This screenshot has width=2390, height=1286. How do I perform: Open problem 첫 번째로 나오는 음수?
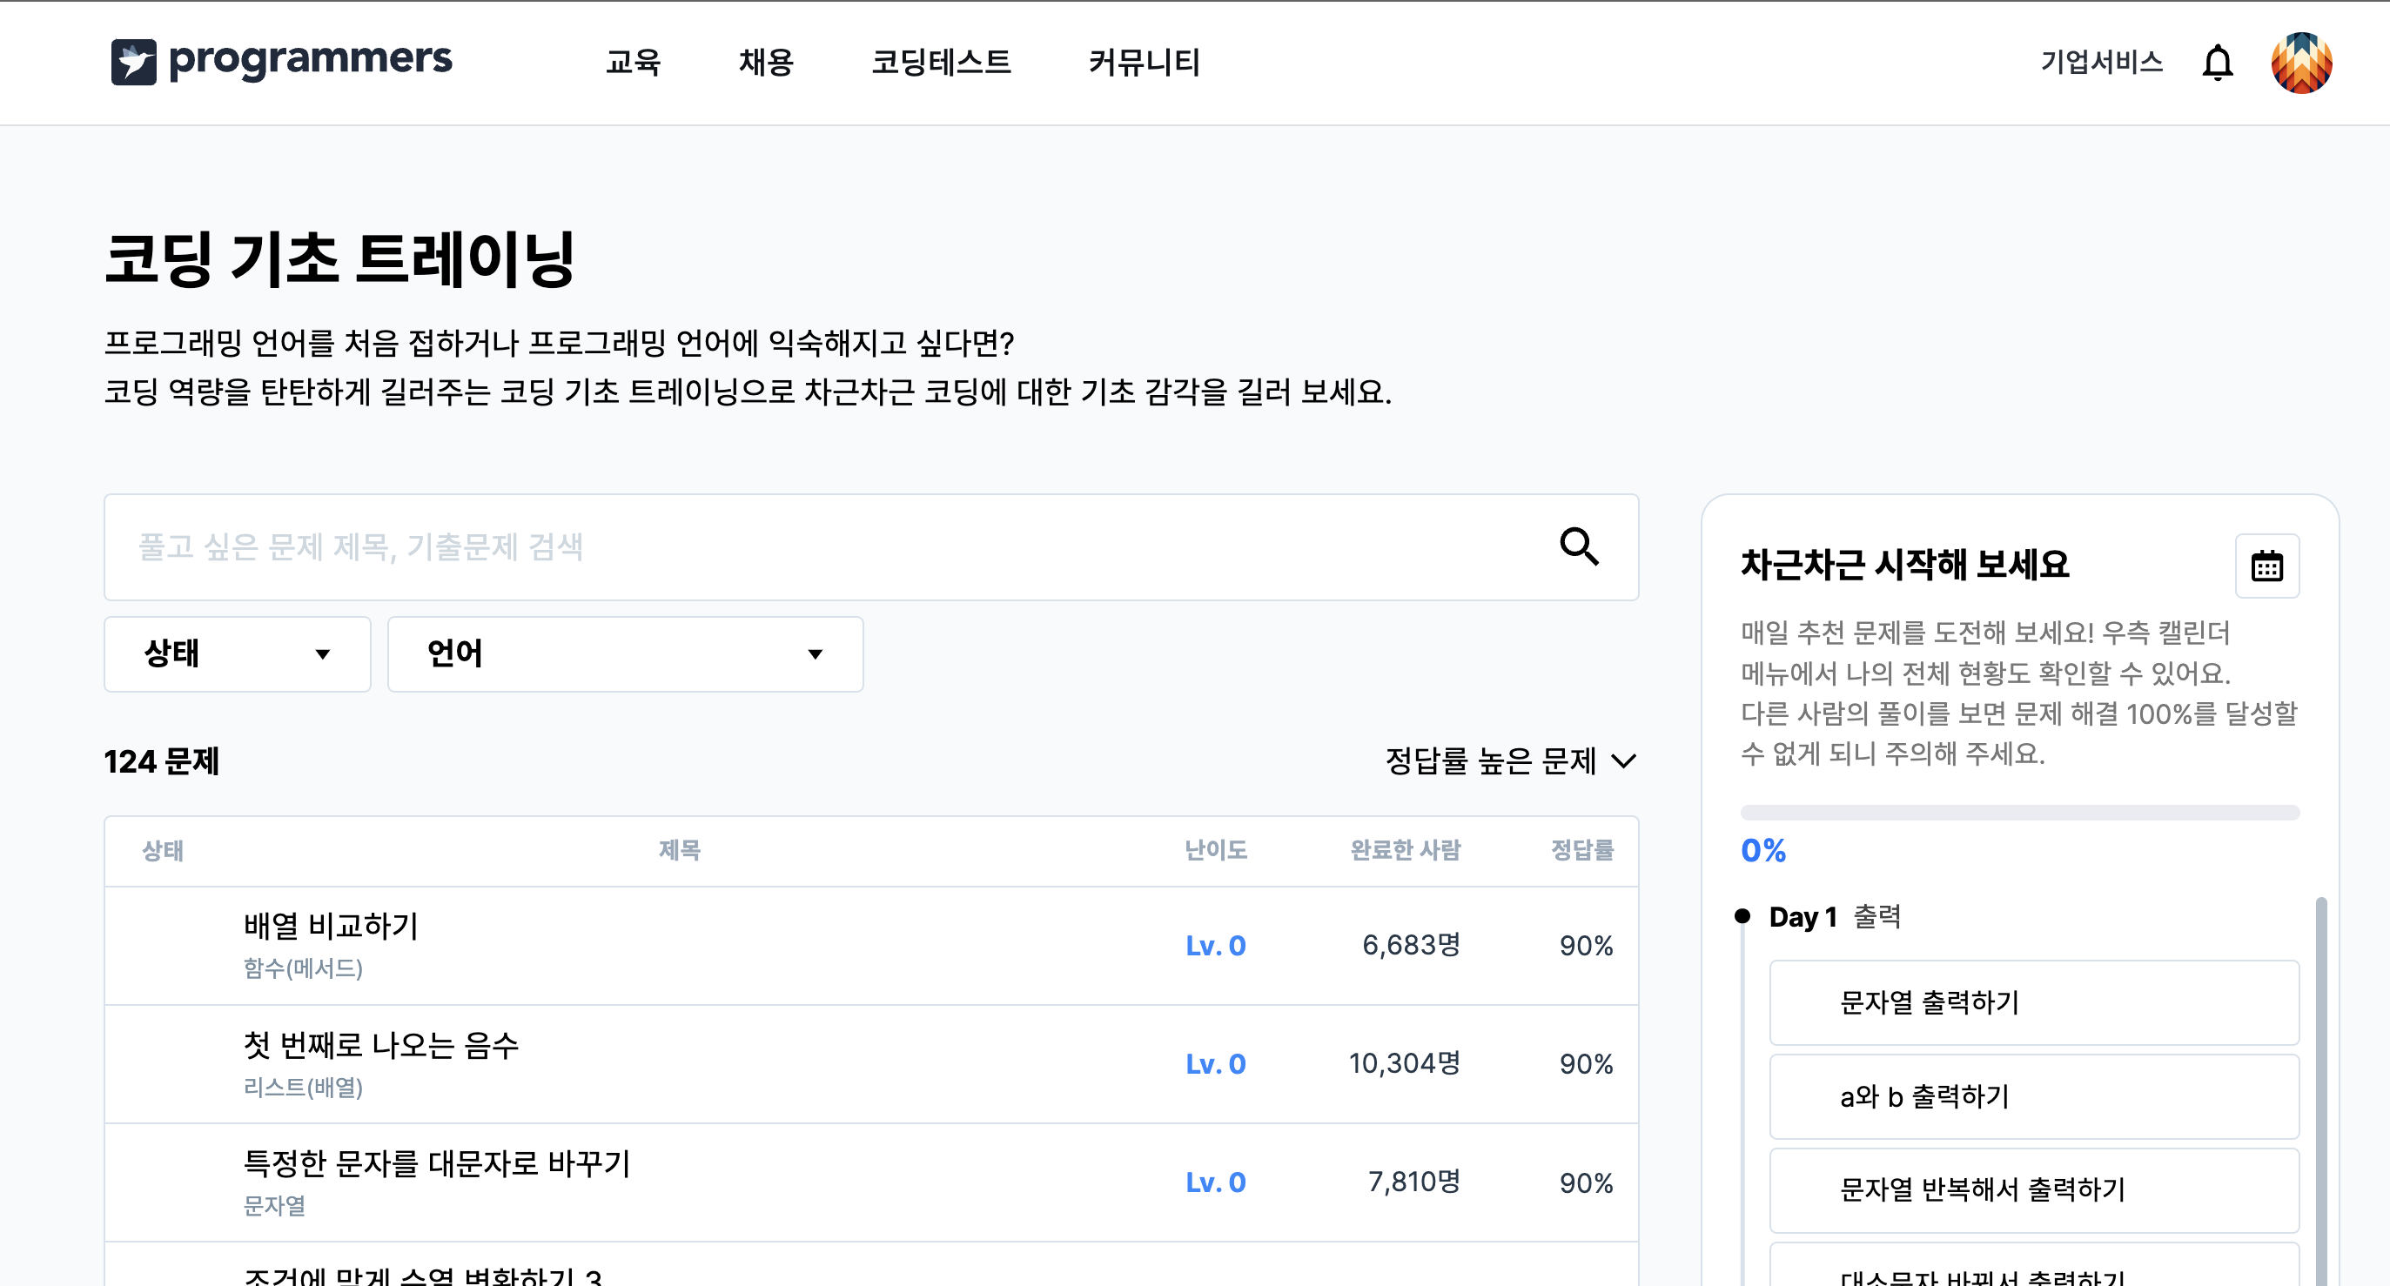tap(380, 1045)
